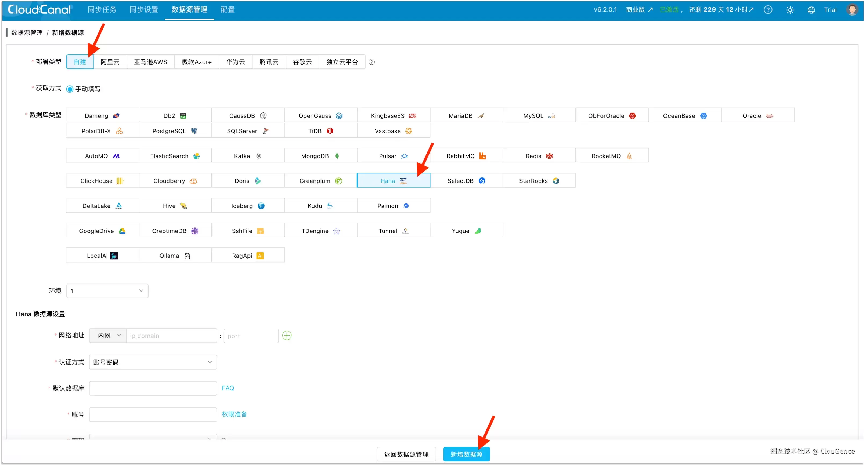Open the FAQ link

(x=228, y=388)
